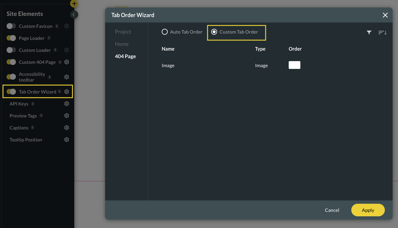Open Preview Tags settings gear
The image size is (398, 228).
[67, 116]
